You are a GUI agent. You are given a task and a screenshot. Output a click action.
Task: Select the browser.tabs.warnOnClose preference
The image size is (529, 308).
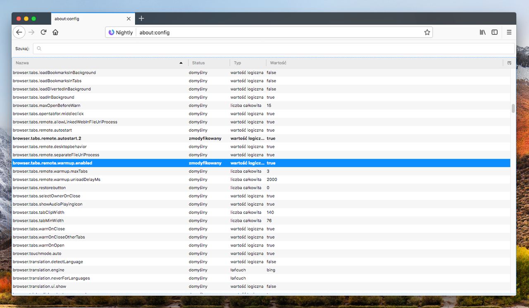[x=261, y=229]
